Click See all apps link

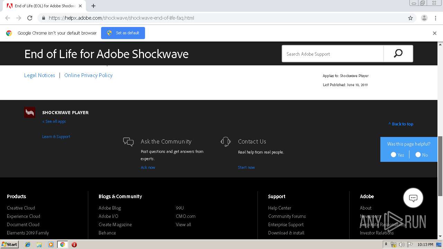[54, 121]
